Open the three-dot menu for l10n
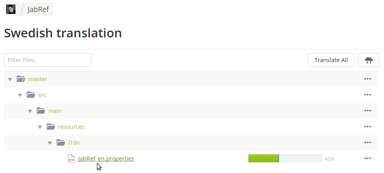 (x=368, y=143)
